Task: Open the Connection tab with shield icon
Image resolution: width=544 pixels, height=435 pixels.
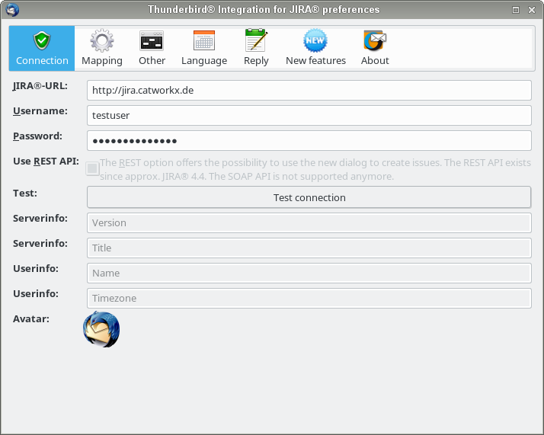Action: click(x=42, y=49)
